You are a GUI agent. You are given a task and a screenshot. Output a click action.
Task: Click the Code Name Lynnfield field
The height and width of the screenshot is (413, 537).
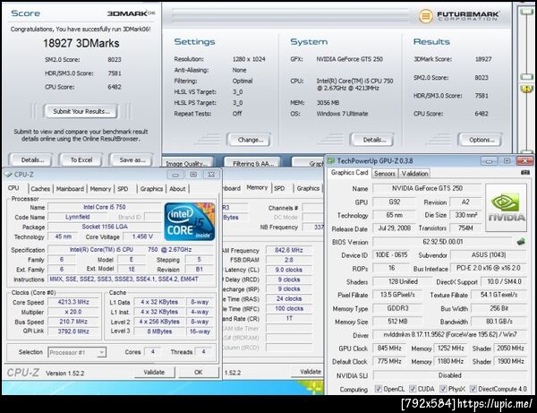[77, 217]
